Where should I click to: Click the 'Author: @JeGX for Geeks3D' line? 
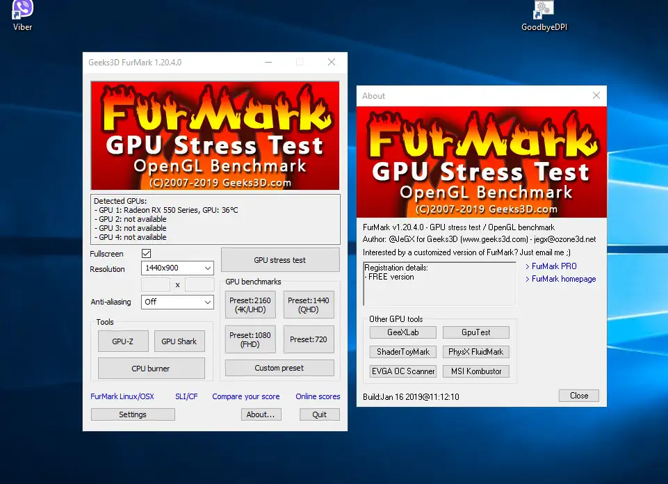(x=479, y=239)
